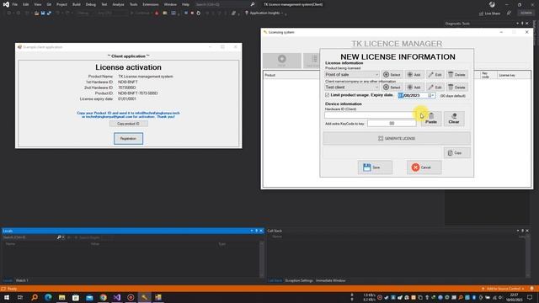This screenshot has width=539, height=303.
Task: Click Add to Source Control in status bar
Action: coord(504,289)
